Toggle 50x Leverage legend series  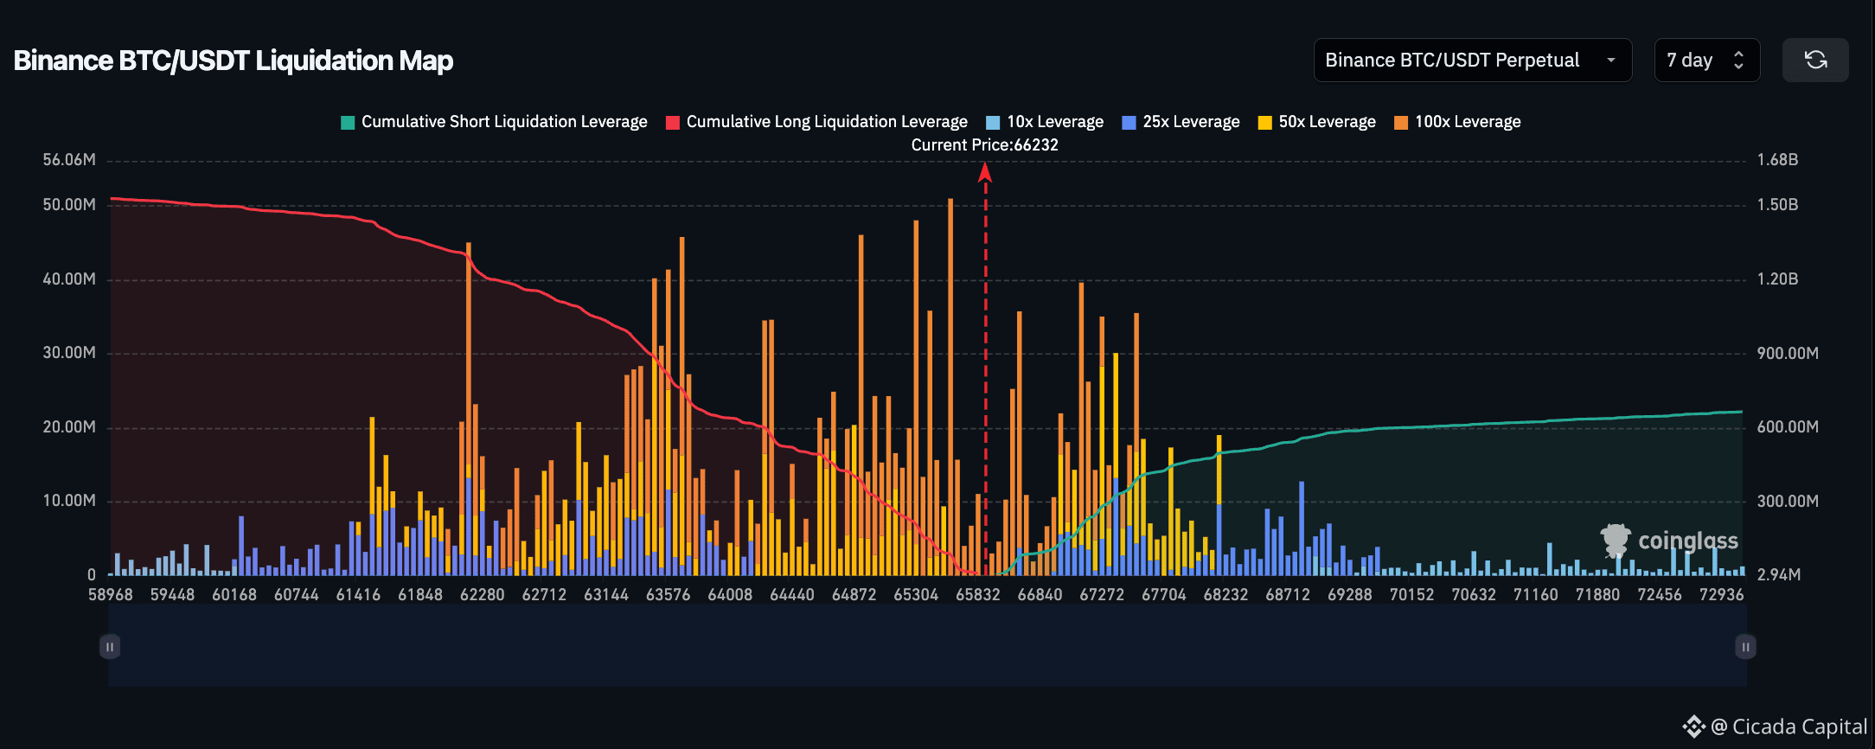(x=1317, y=122)
